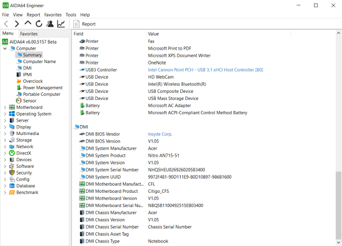This screenshot has height=246, width=342.
Task: Open the File menu
Action: (x=5, y=15)
